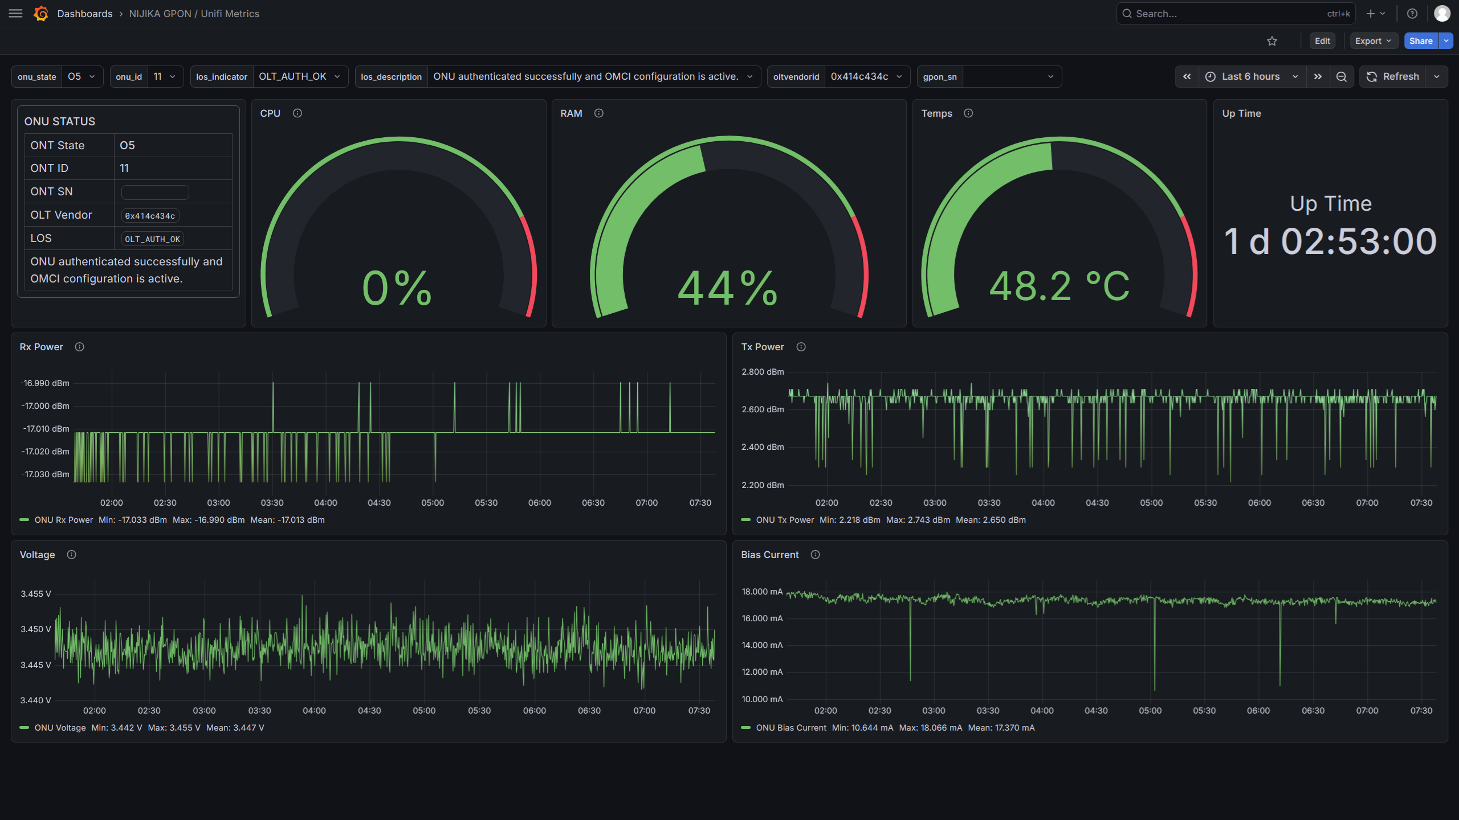Screen dimensions: 1459x820
Task: Expand the refresh interval dropdown arrow
Action: pos(1437,76)
